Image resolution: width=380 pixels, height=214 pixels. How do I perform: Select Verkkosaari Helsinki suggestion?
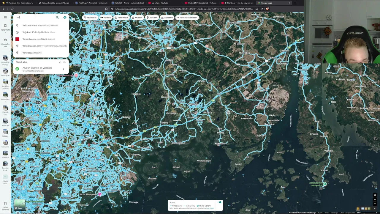41,53
